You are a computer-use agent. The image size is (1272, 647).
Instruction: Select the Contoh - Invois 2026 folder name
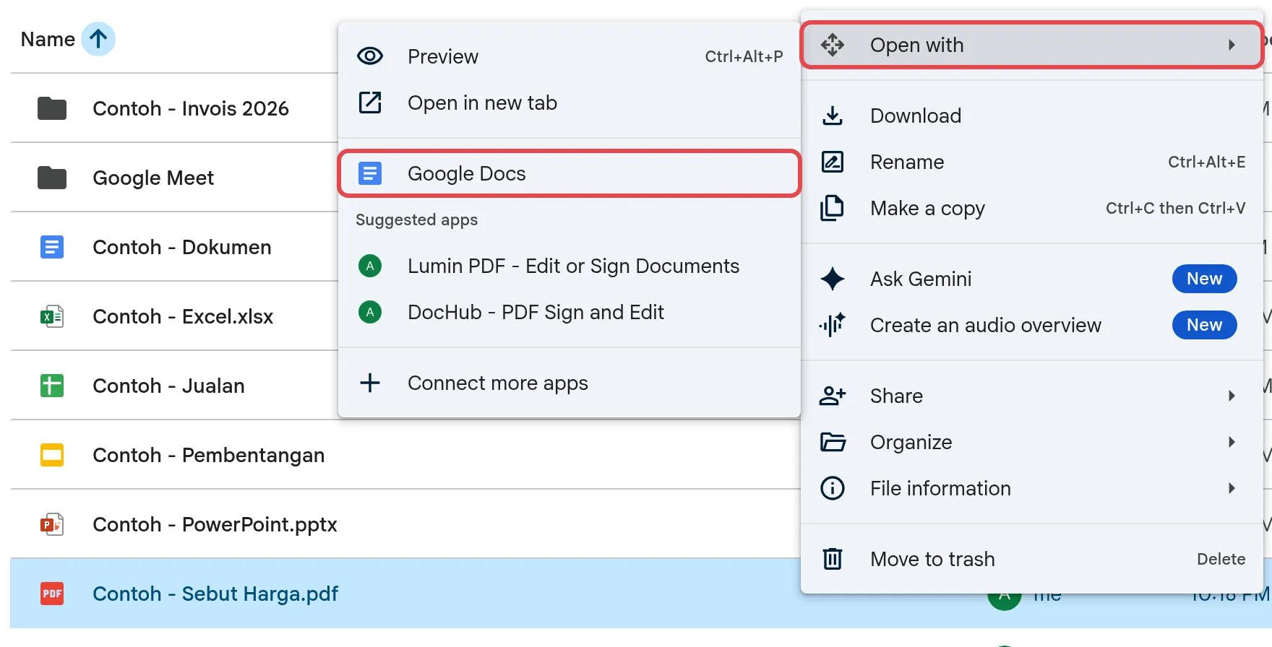coord(191,108)
